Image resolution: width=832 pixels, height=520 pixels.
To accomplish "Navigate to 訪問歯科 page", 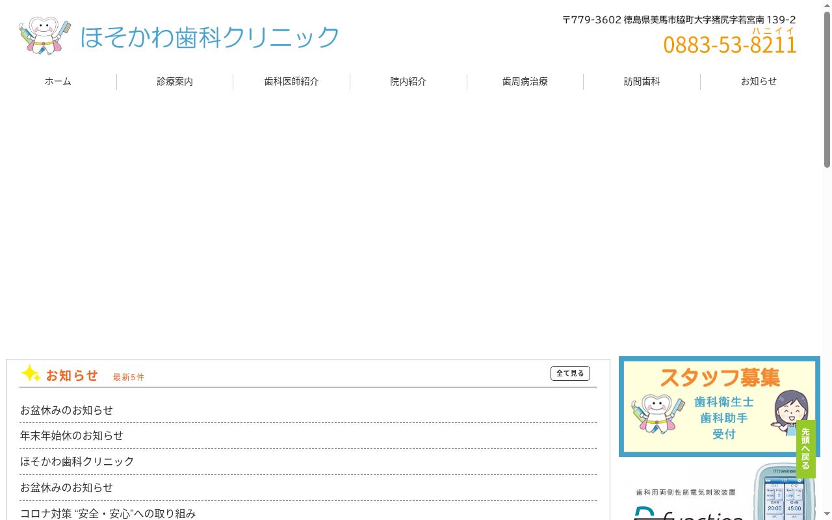I will coord(642,82).
